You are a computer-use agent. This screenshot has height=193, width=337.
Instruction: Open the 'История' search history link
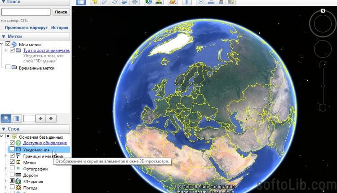point(59,27)
